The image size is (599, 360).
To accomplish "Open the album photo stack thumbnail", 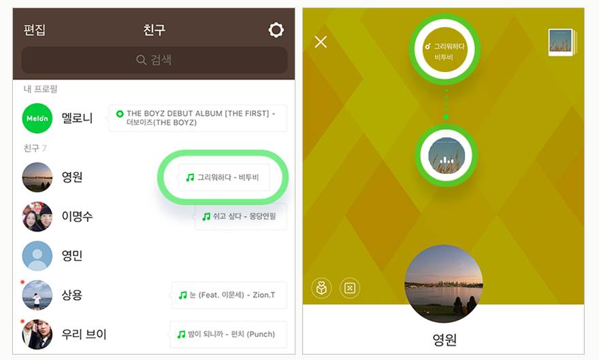I will [x=562, y=42].
